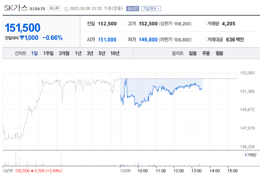Click the 10/05 date axis label

pos(8,171)
